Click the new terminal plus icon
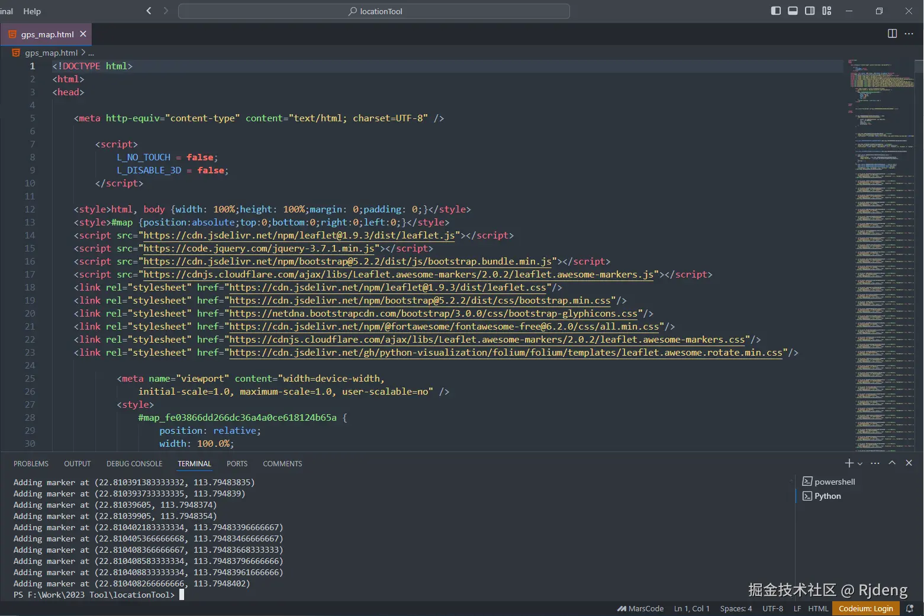Screen dimensions: 924x616 click(849, 463)
